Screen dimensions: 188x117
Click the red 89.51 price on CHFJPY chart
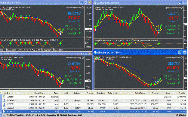pos(75,68)
